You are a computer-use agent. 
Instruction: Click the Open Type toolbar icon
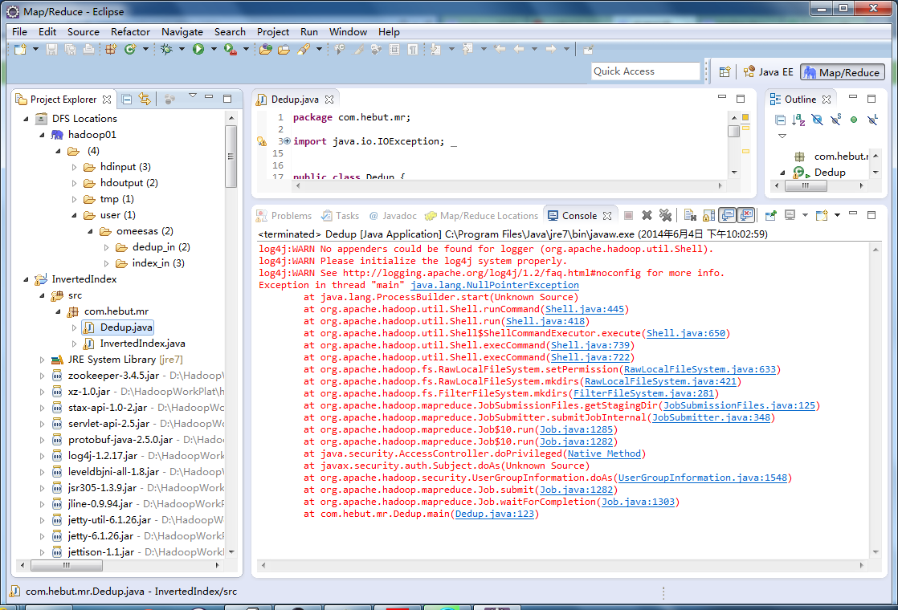point(266,49)
